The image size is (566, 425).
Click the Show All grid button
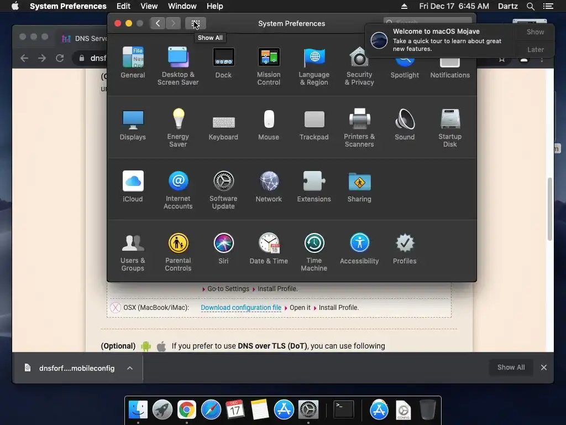[x=196, y=23]
